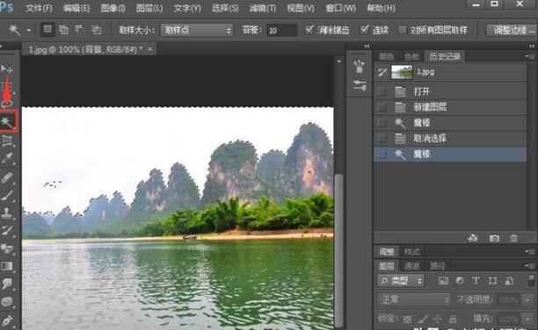Enable 对所有图层取样 checkbox
This screenshot has height=330, width=538.
pos(402,30)
